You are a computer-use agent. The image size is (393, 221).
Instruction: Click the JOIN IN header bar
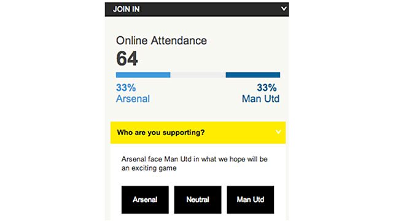196,9
